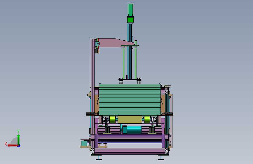Select the large green stacked plate block
This screenshot has width=253, height=164.
pos(130,100)
